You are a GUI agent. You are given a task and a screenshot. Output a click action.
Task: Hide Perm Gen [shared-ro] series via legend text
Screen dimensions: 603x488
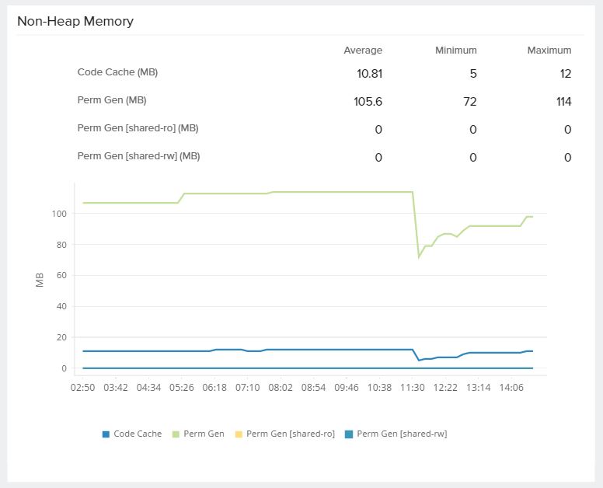(290, 434)
